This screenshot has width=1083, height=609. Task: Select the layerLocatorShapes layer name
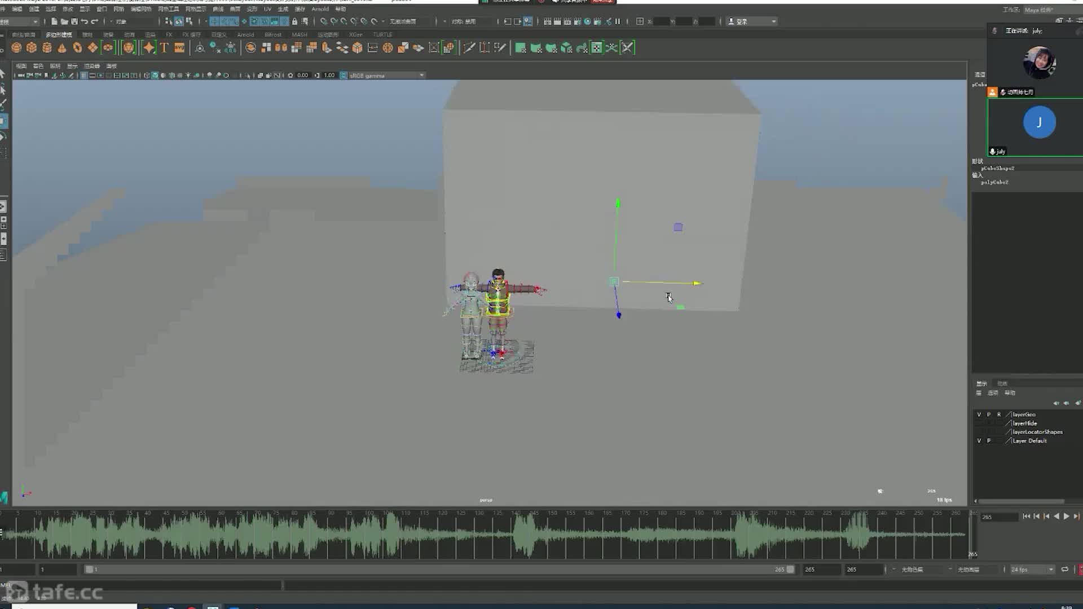tap(1037, 432)
